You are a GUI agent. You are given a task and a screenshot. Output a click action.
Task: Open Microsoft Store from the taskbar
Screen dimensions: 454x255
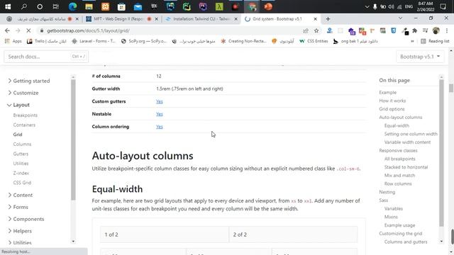click(x=121, y=6)
